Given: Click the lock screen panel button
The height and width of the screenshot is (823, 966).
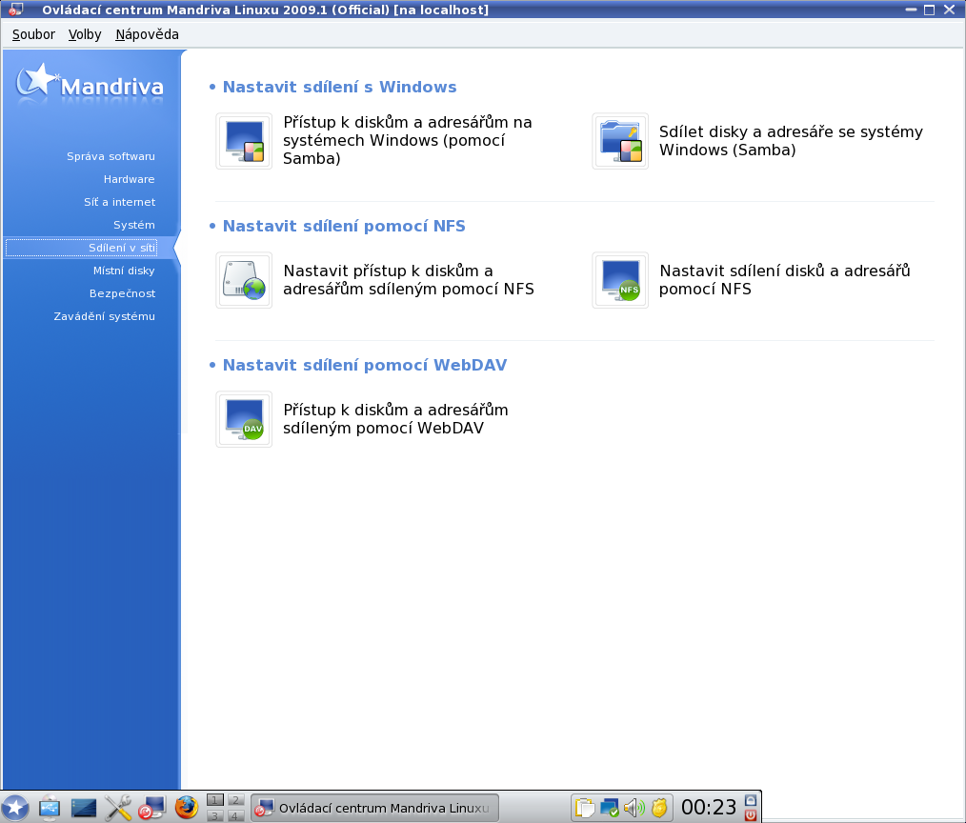Looking at the screenshot, I should pyautogui.click(x=751, y=800).
